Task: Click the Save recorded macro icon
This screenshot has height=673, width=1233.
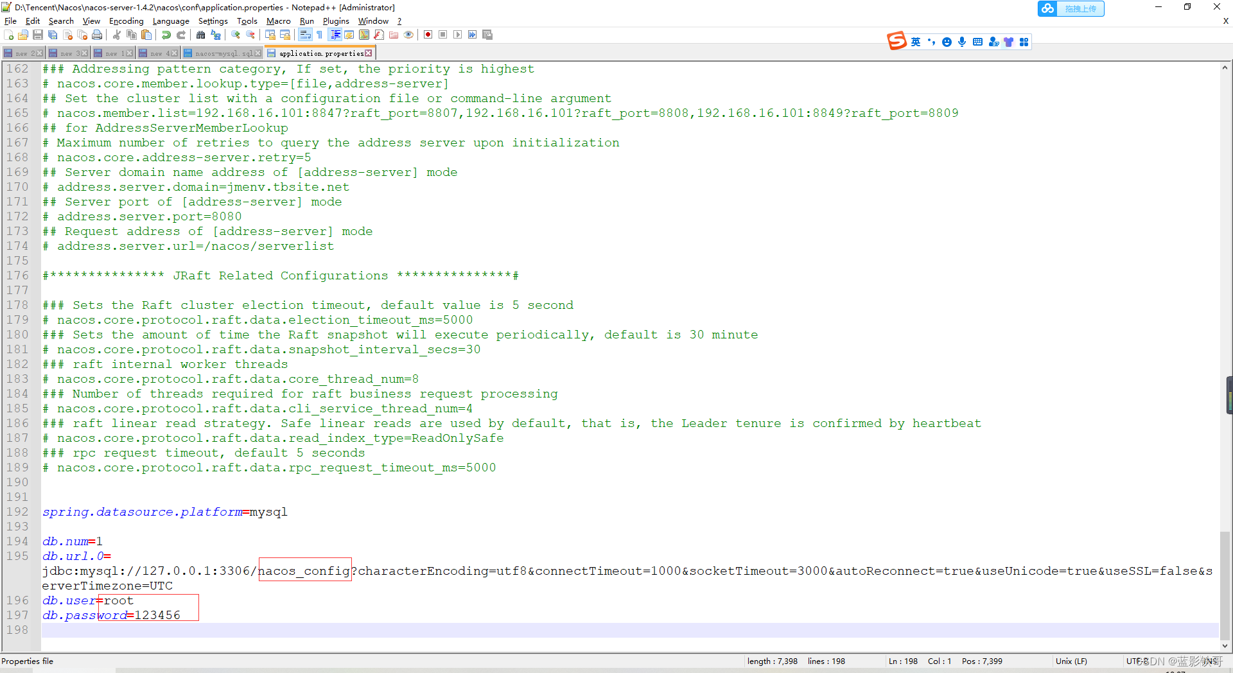Action: click(x=487, y=35)
